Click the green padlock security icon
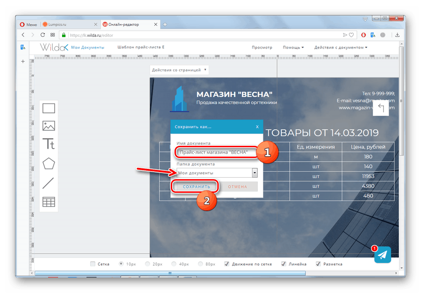The width and height of the screenshot is (421, 293). (x=64, y=35)
